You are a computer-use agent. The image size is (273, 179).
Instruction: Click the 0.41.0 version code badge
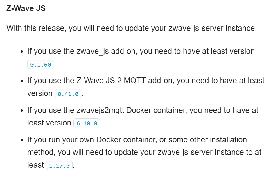click(x=68, y=94)
